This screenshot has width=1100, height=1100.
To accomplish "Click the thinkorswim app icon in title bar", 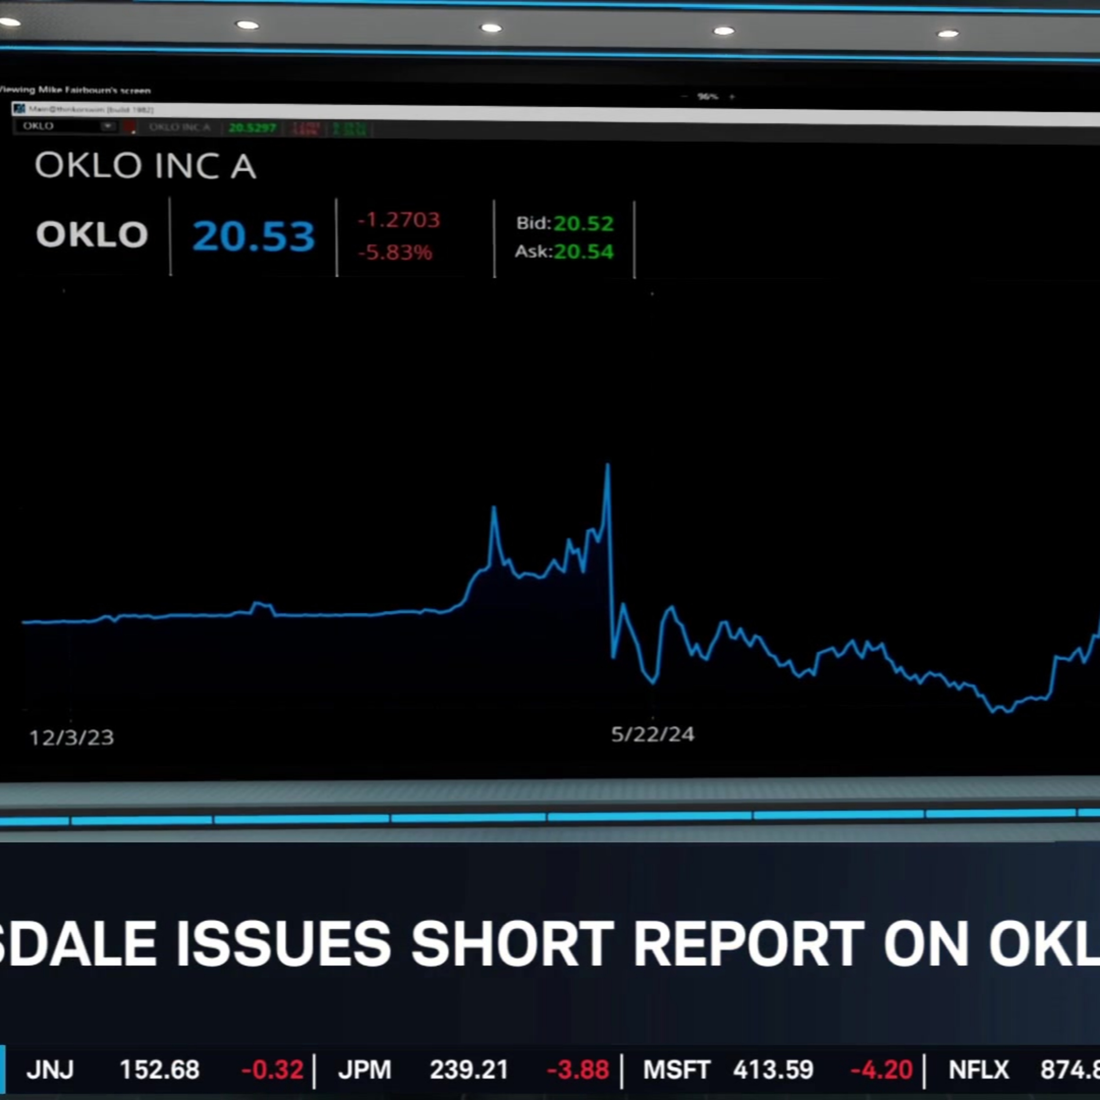I will [x=20, y=108].
